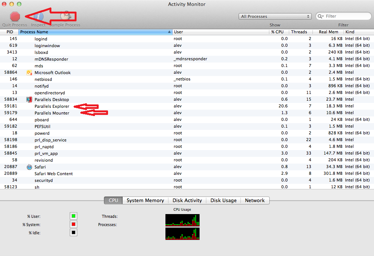The height and width of the screenshot is (256, 374).
Task: Sort by the User column header
Action: [x=221, y=32]
